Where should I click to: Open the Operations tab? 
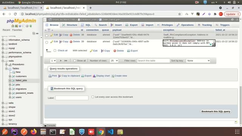pyautogui.click(x=185, y=25)
